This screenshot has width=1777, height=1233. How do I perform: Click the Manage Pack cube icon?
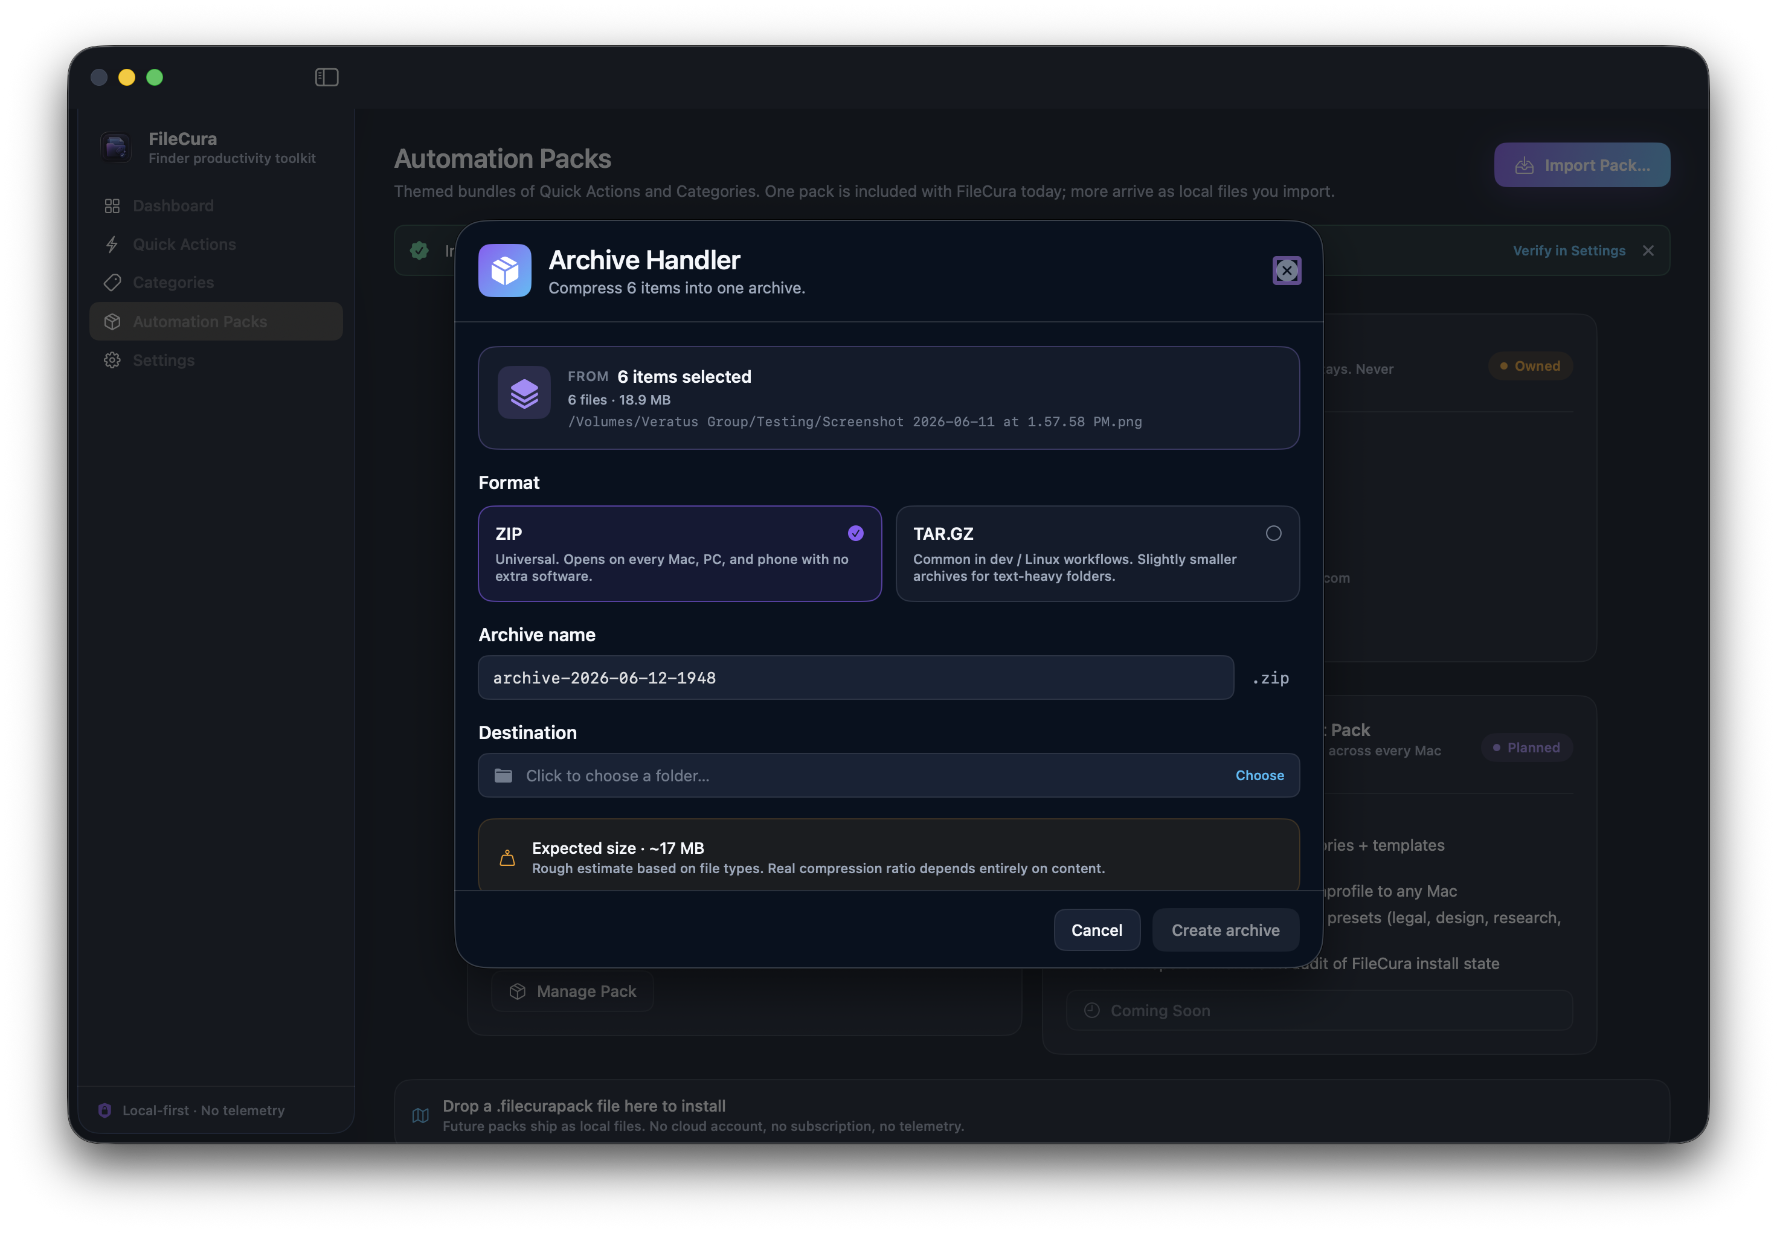pyautogui.click(x=518, y=991)
